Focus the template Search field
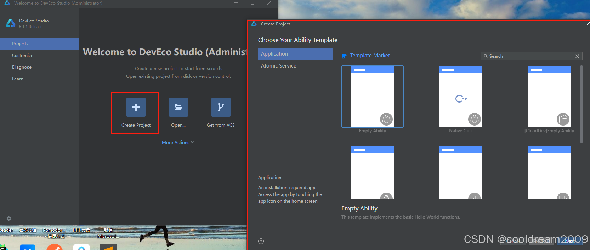Image resolution: width=590 pixels, height=250 pixels. 532,56
